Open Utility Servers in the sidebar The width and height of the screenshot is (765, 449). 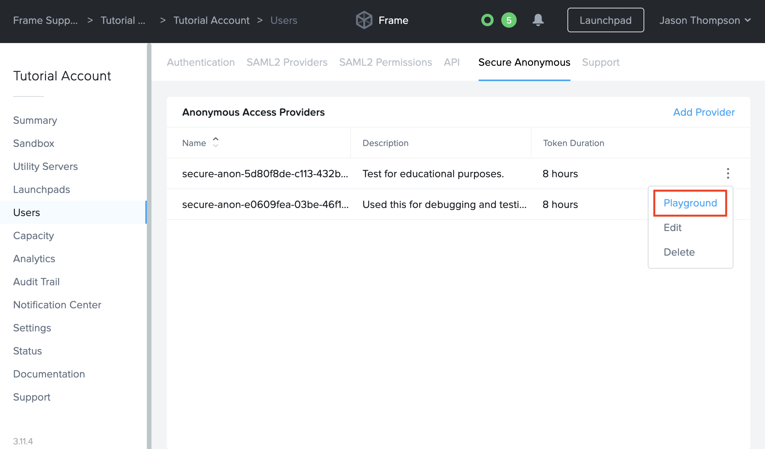point(45,166)
